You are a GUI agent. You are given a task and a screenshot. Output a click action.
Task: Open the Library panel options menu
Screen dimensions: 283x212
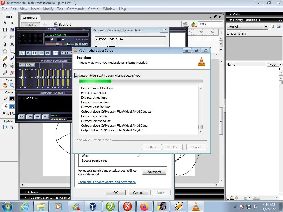click(x=280, y=20)
